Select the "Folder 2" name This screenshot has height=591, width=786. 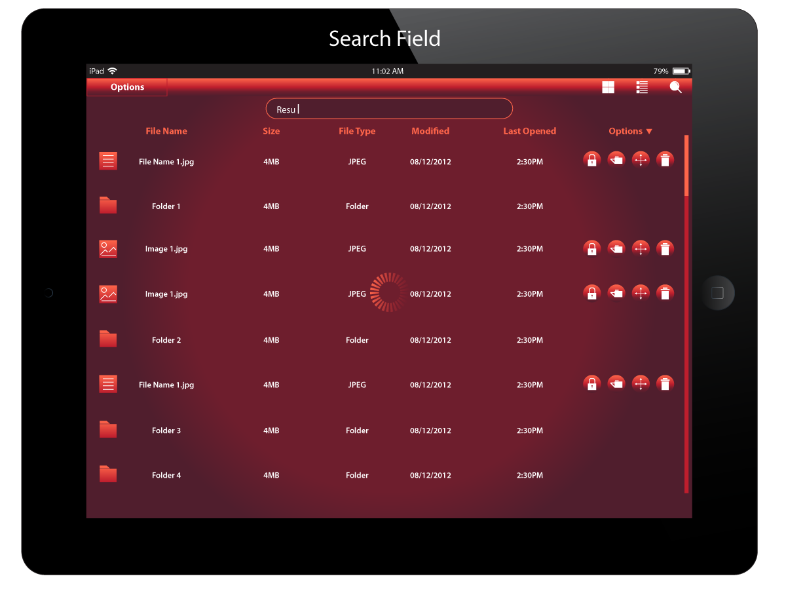point(166,340)
